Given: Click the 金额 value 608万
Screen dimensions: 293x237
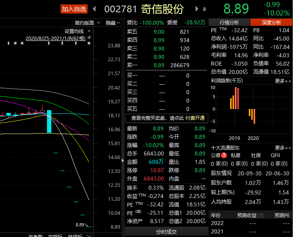Looking at the screenshot, I should (x=156, y=162).
